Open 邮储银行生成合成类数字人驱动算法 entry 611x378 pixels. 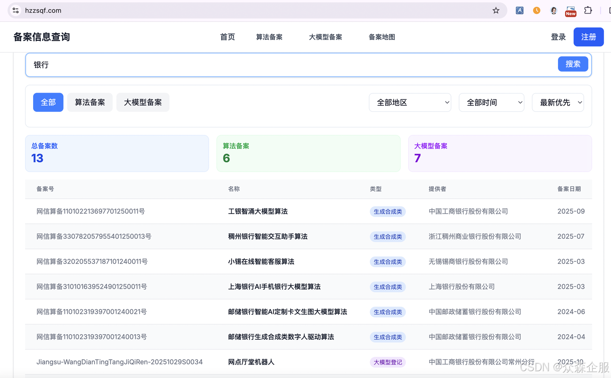click(x=281, y=337)
